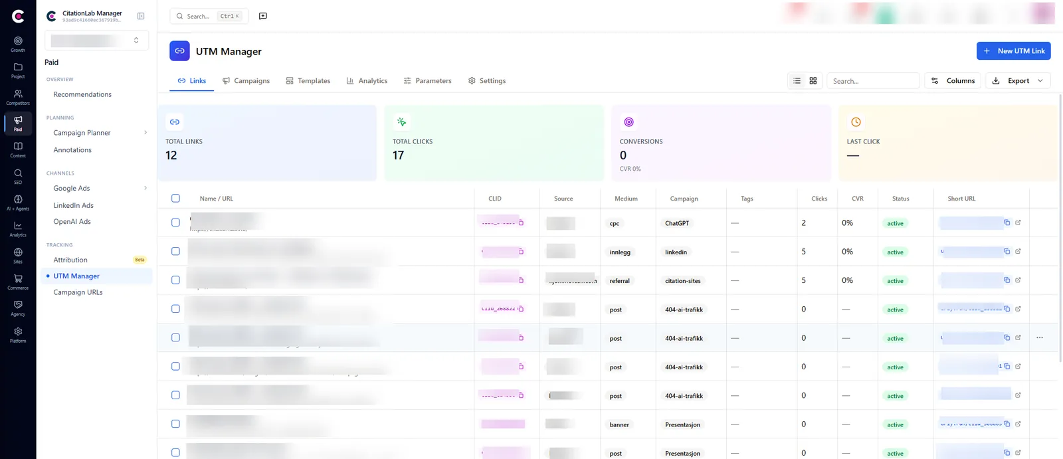
Task: Click the innlegg medium cell
Action: [x=620, y=252]
